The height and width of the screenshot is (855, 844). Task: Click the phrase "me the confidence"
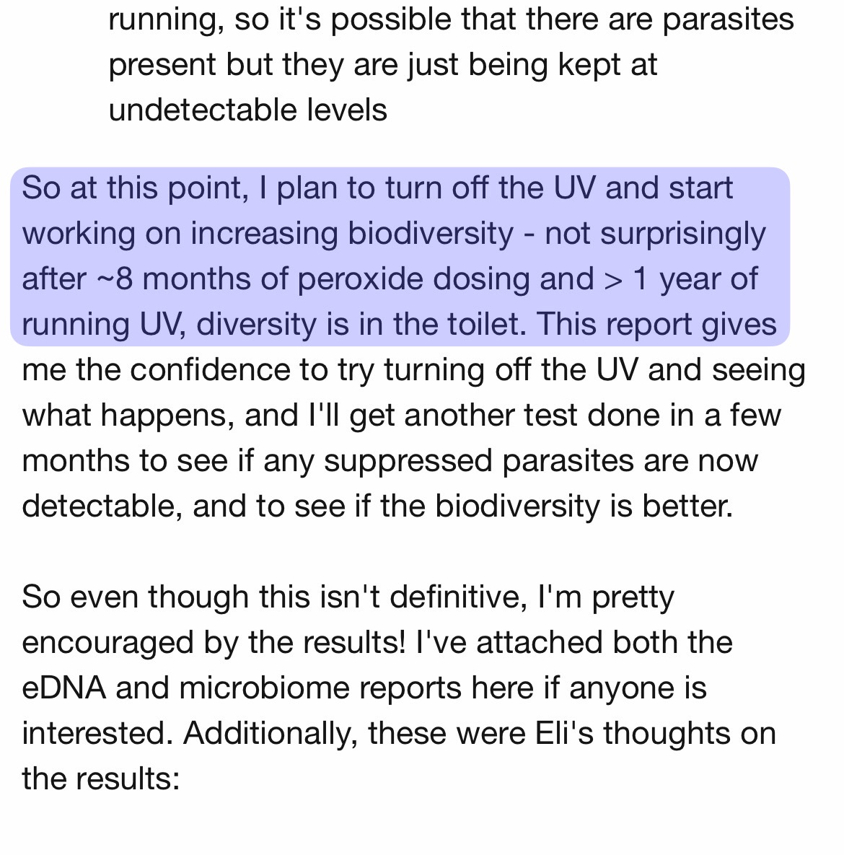(155, 369)
